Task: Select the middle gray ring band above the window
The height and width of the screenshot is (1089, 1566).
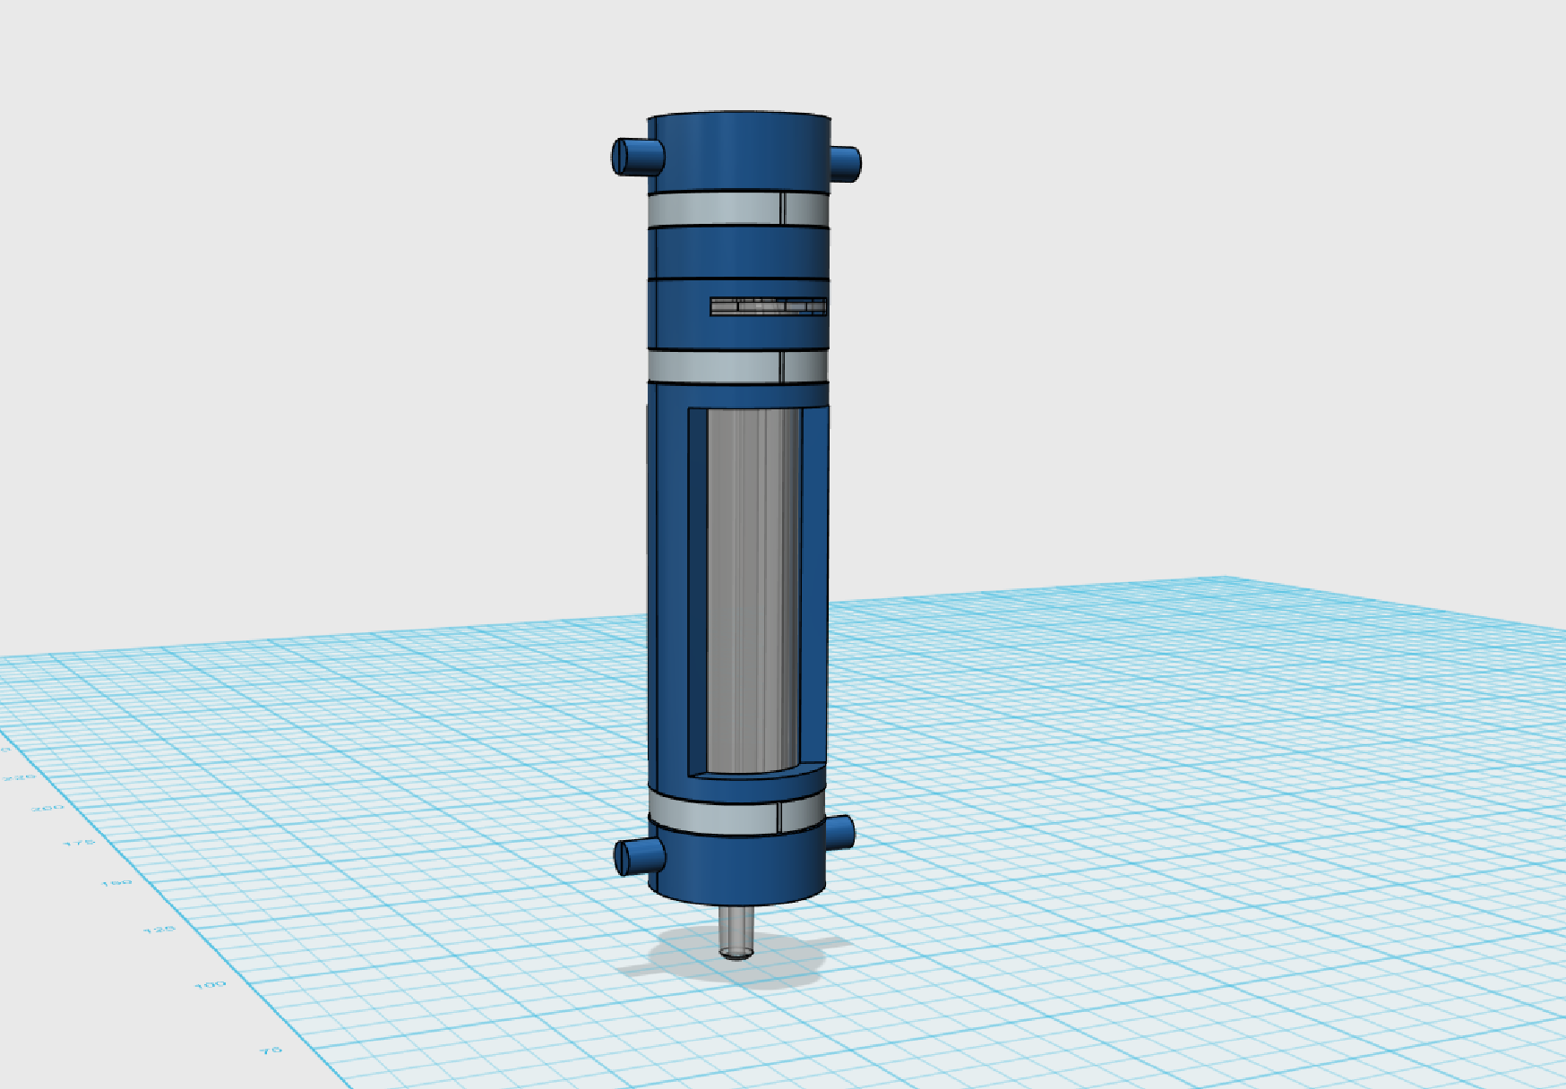Action: 737,366
